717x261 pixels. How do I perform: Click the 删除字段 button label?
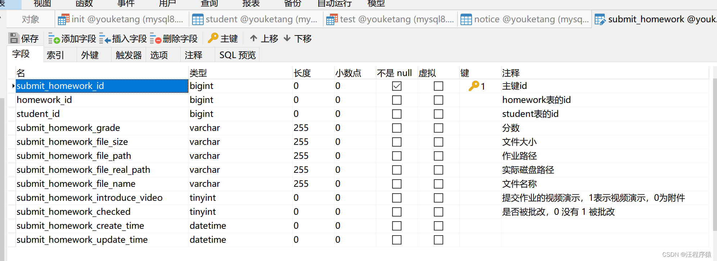(180, 38)
